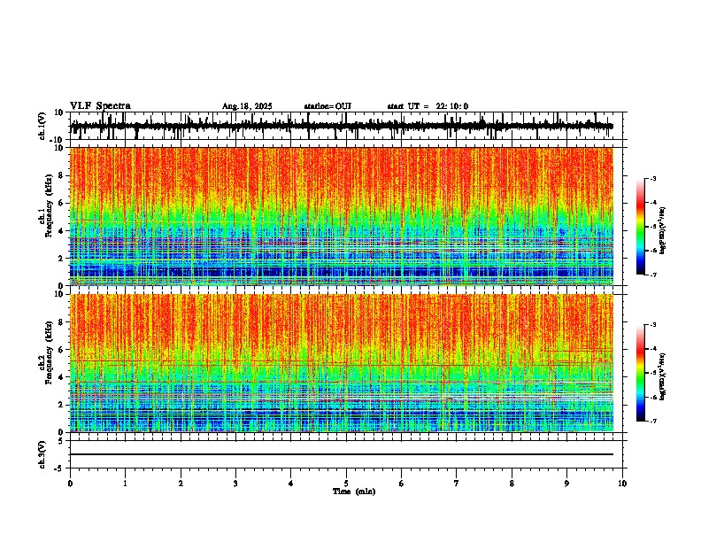
Task: Click the "-7" label on ch.2 color bar
Action: point(653,422)
